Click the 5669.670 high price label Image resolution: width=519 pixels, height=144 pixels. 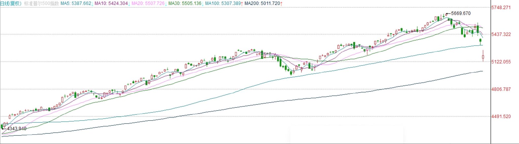click(x=461, y=13)
